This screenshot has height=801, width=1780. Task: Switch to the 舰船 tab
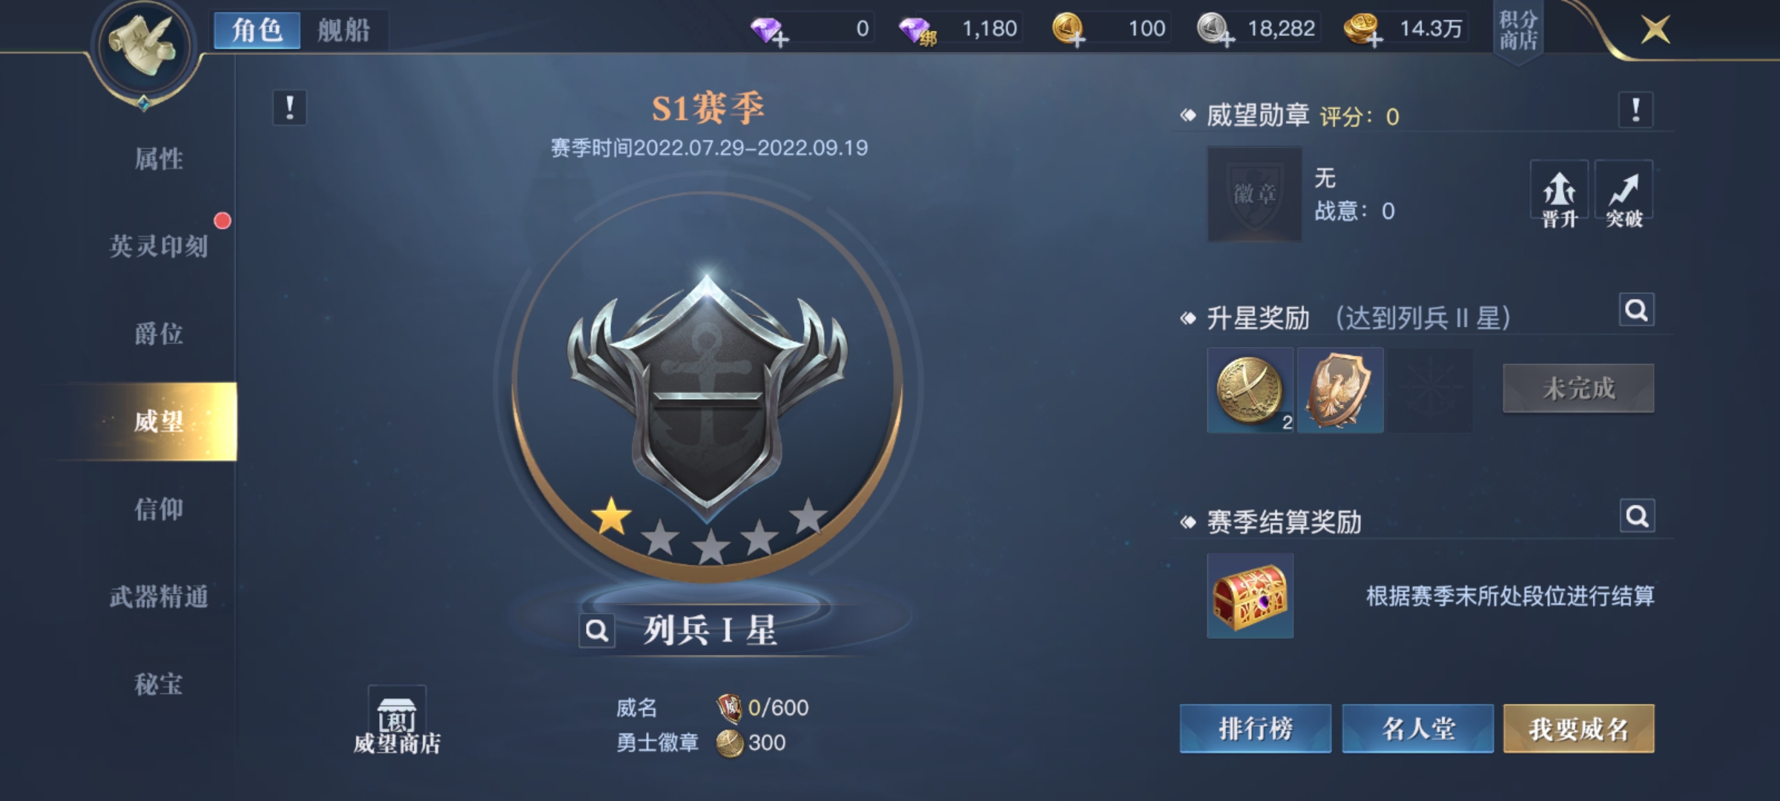[343, 30]
